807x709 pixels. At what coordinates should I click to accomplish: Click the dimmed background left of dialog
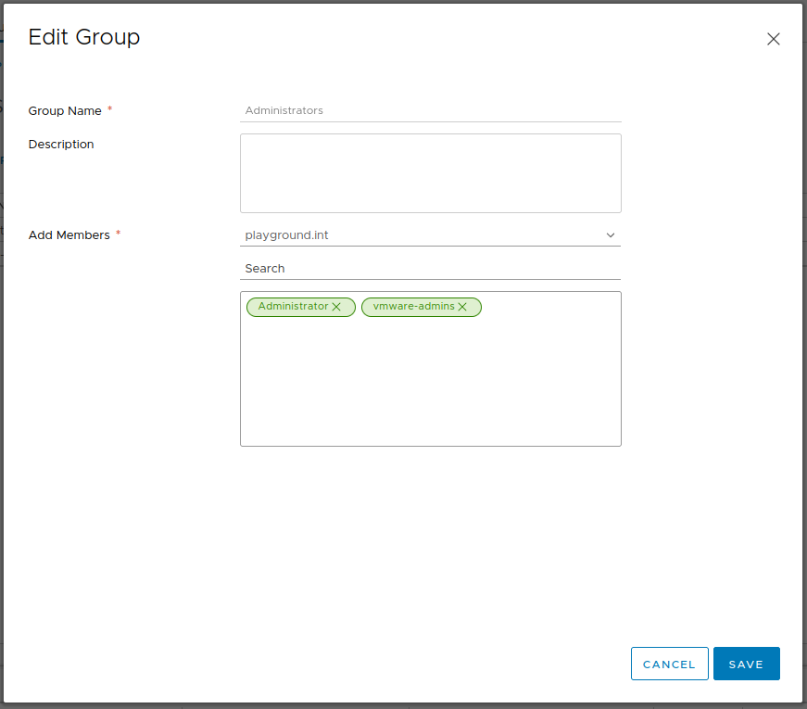point(1,371)
